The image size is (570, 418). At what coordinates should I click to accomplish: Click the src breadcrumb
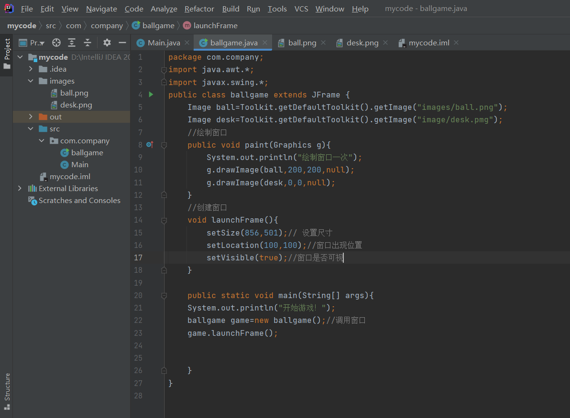(x=51, y=25)
